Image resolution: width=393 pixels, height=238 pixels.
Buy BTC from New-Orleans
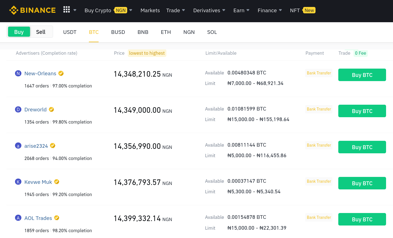pyautogui.click(x=362, y=75)
